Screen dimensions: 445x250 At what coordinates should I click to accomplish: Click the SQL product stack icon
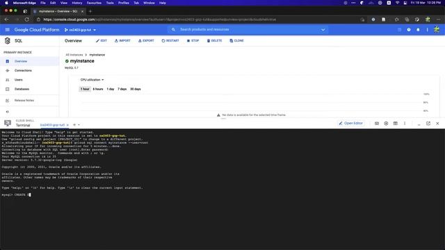click(x=8, y=41)
